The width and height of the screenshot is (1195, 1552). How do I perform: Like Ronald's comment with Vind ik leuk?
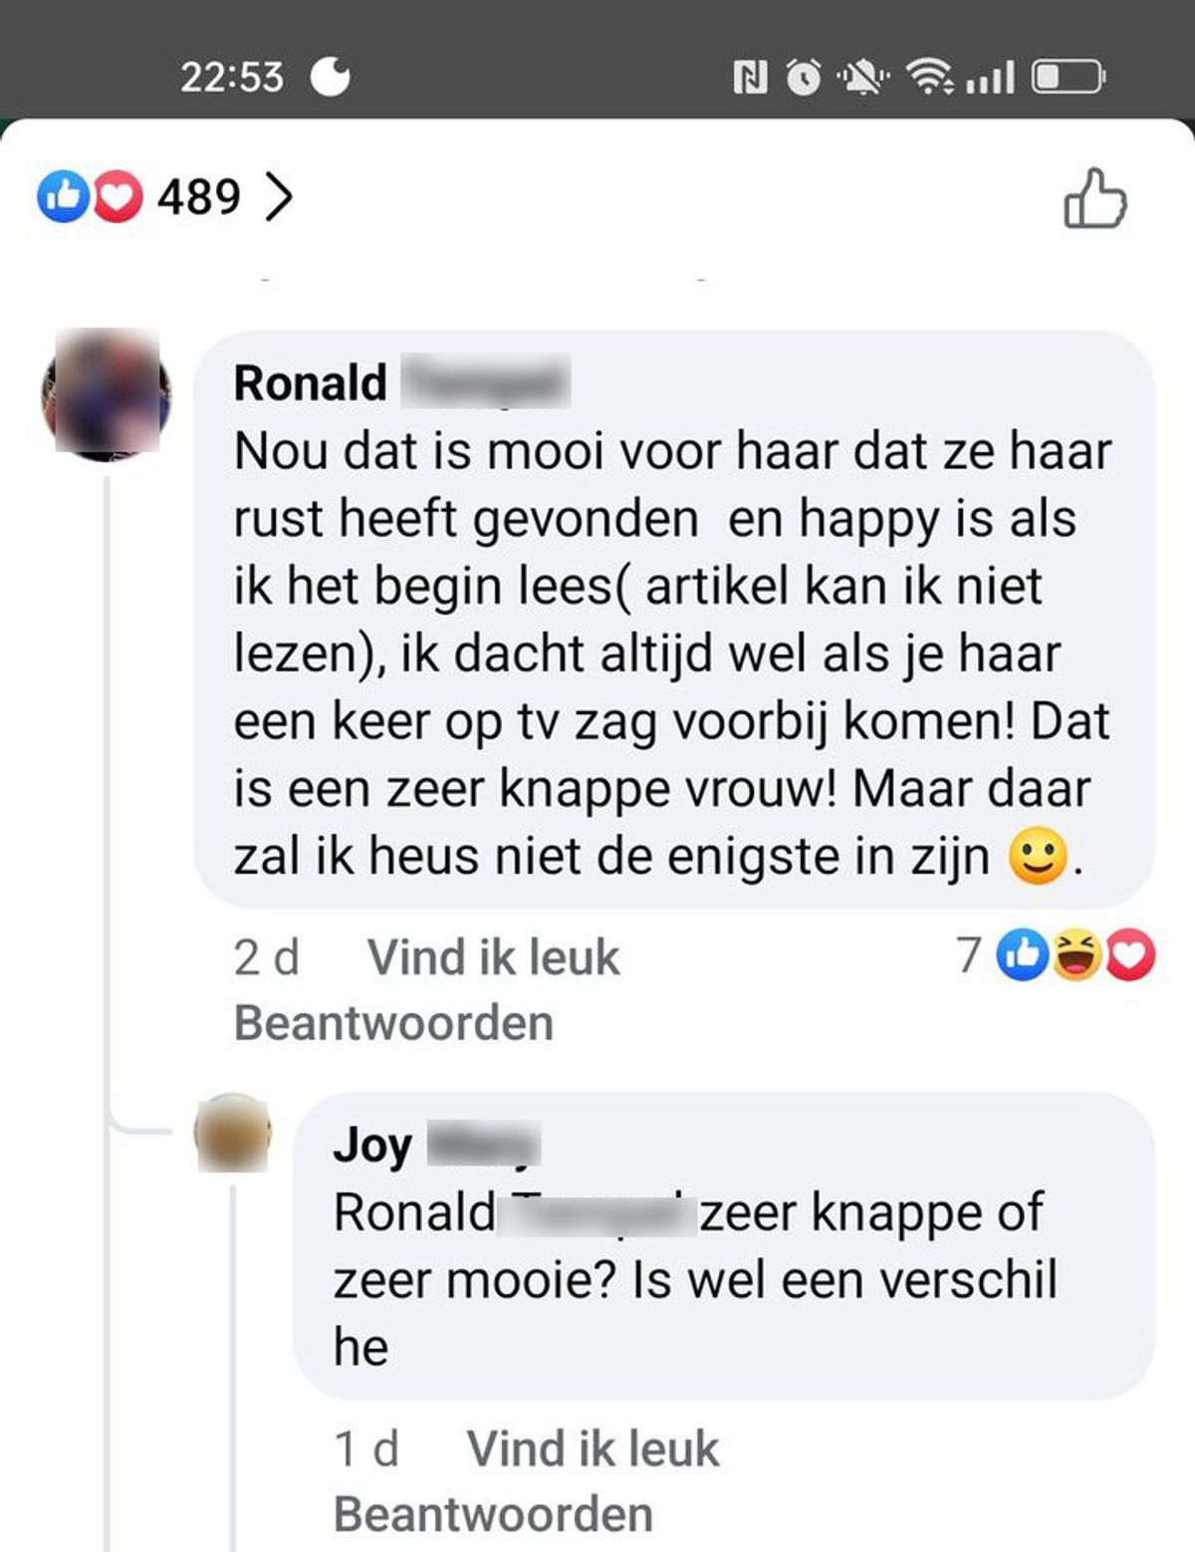pyautogui.click(x=493, y=957)
